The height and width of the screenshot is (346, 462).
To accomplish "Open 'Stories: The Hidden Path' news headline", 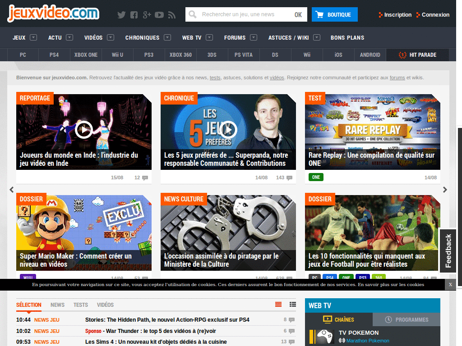I will click(167, 320).
